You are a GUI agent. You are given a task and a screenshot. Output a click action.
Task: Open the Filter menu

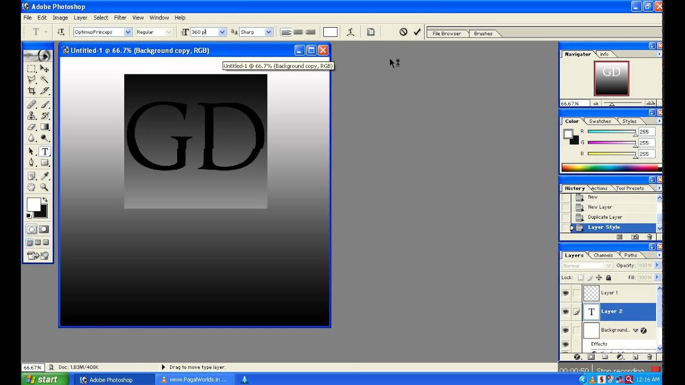point(120,18)
